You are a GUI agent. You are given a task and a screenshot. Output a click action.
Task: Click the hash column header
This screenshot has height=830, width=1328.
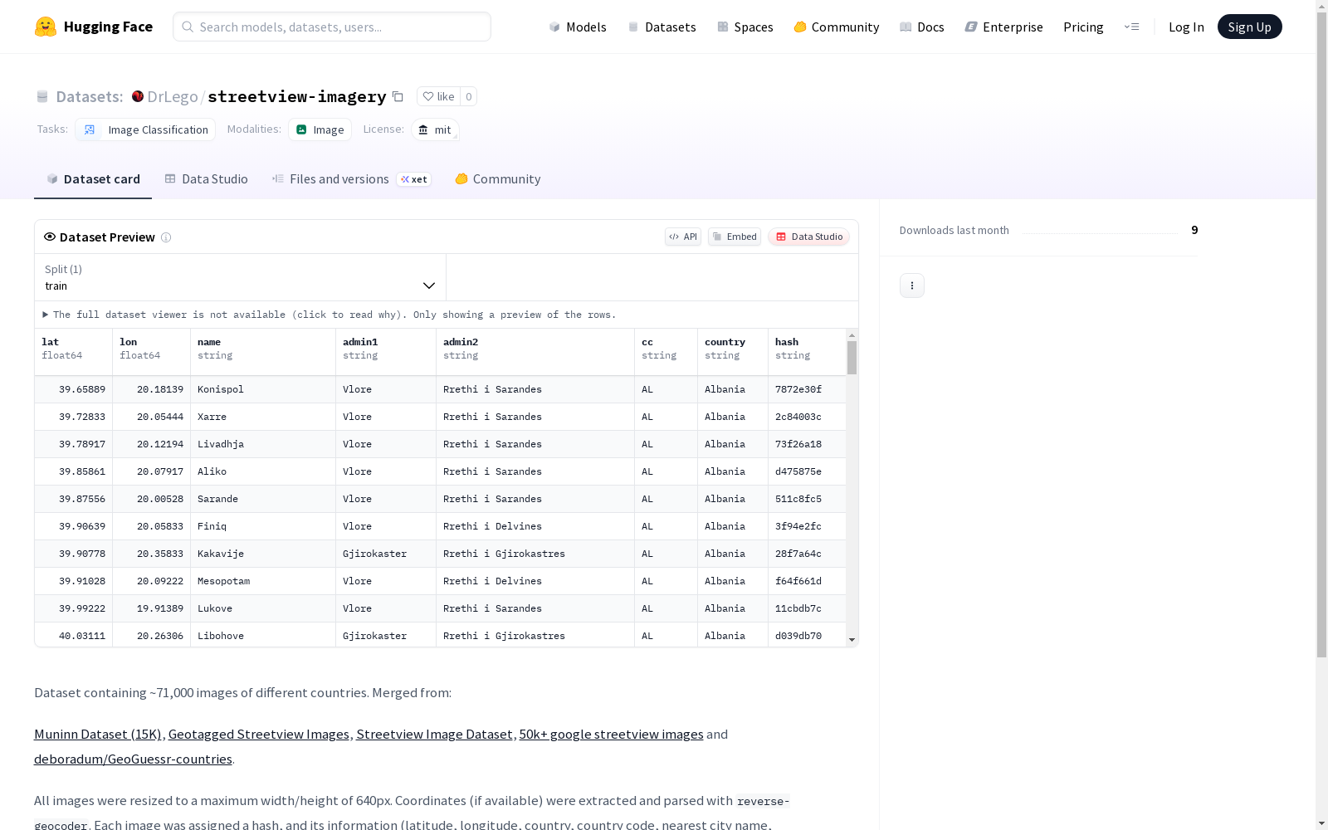[x=807, y=352]
